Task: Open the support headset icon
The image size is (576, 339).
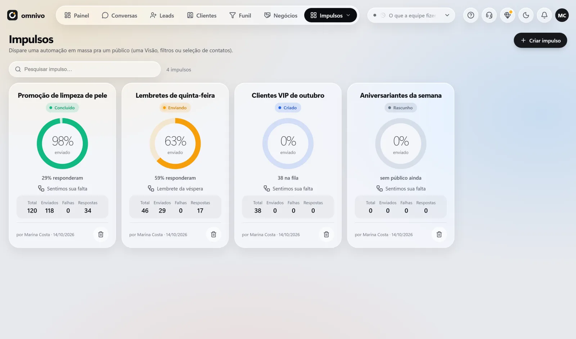Action: click(x=489, y=15)
